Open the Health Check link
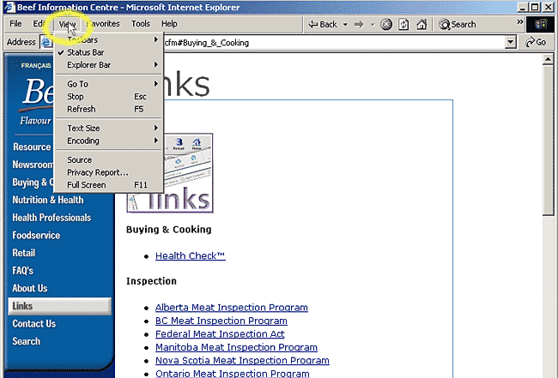The image size is (558, 378). click(190, 255)
